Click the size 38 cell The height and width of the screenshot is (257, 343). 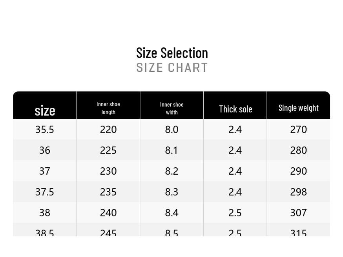point(45,213)
